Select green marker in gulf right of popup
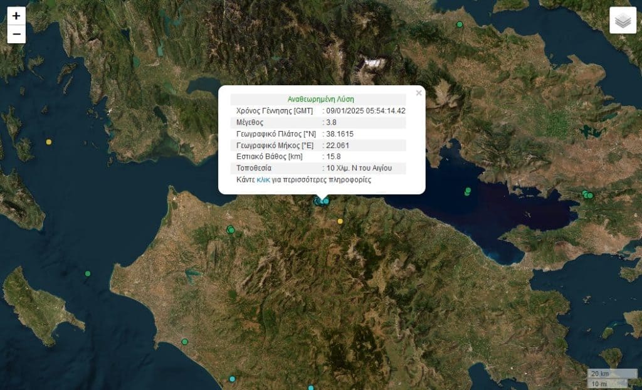This screenshot has width=642, height=390. click(x=468, y=191)
